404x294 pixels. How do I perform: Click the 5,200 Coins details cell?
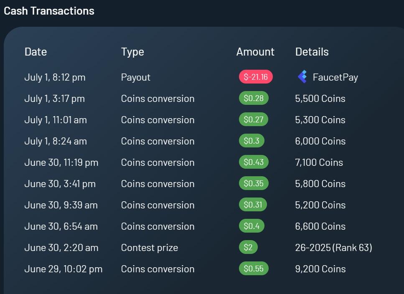point(320,205)
